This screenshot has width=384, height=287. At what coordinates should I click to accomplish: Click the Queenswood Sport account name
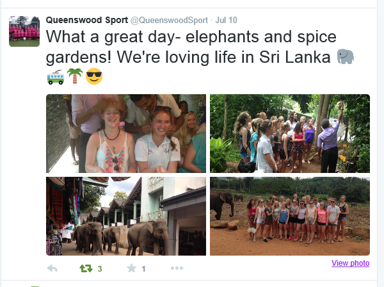tap(87, 20)
